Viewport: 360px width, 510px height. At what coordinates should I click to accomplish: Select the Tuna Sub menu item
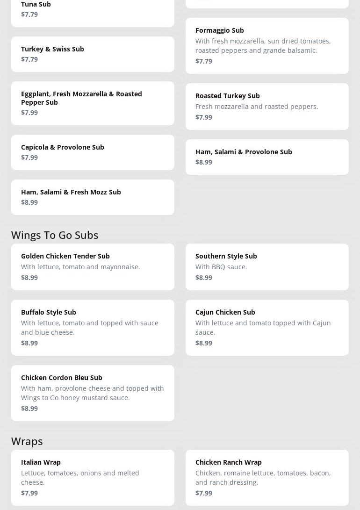point(93,9)
